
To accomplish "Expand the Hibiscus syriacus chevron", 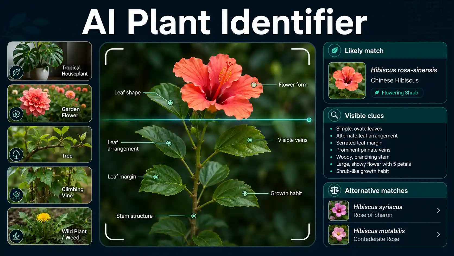I will [438, 210].
